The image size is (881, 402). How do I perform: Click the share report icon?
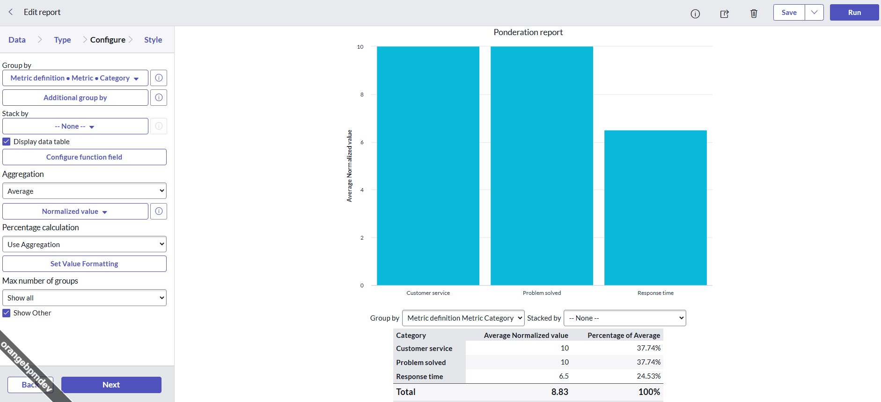pos(725,14)
